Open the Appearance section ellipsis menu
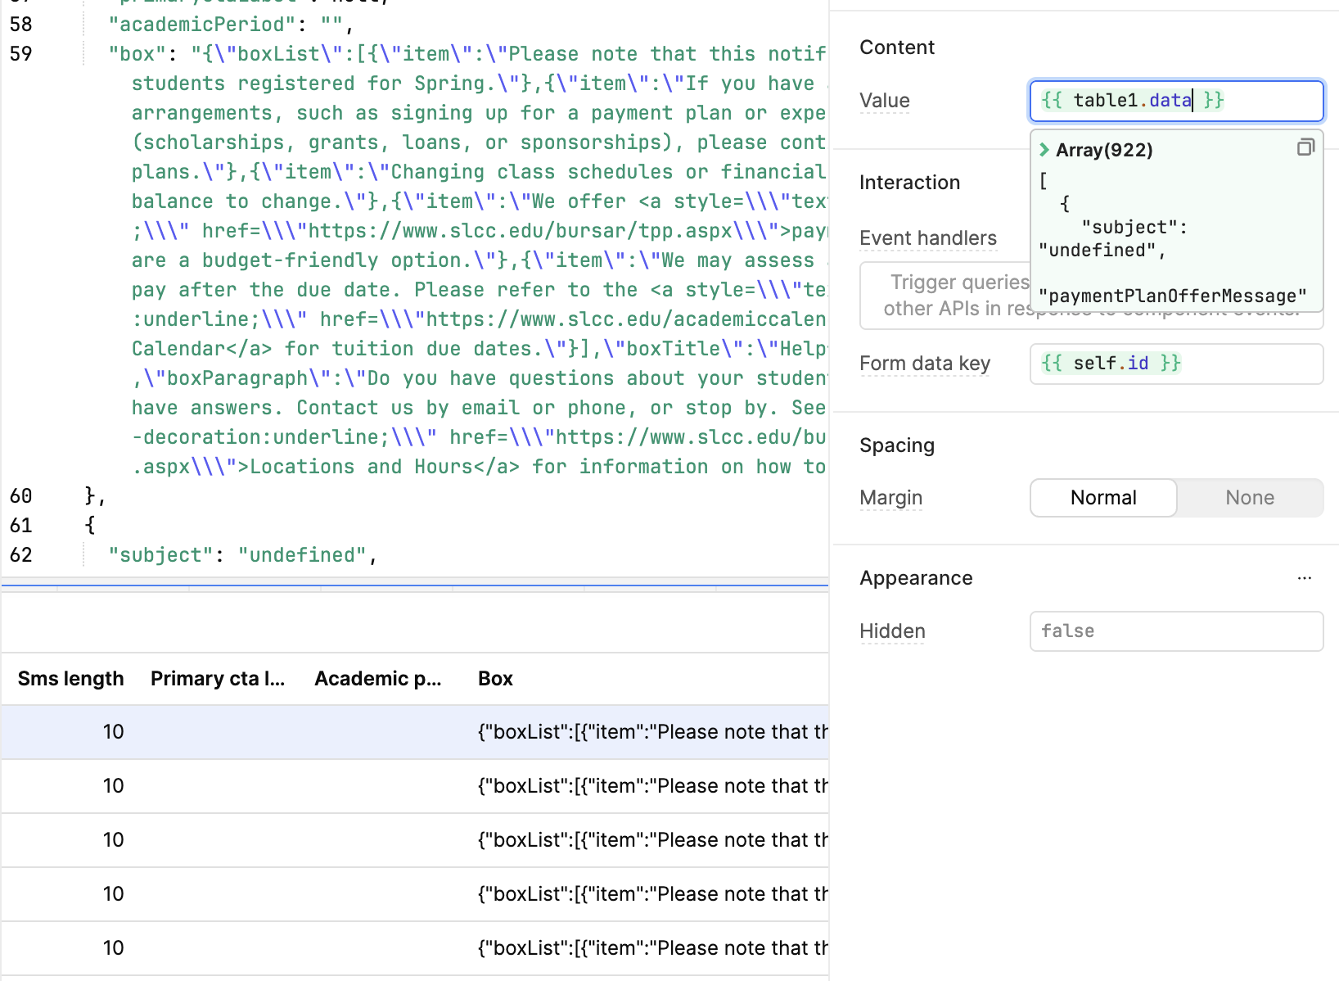 pos(1304,578)
